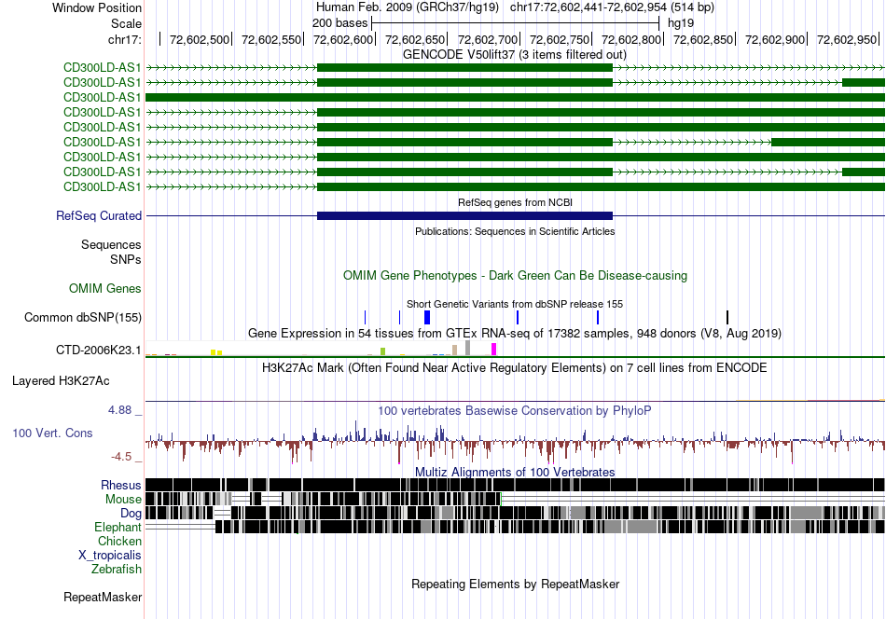
Task: Open Multiz Alignments of 100 Vertebrates title
Action: pos(515,472)
